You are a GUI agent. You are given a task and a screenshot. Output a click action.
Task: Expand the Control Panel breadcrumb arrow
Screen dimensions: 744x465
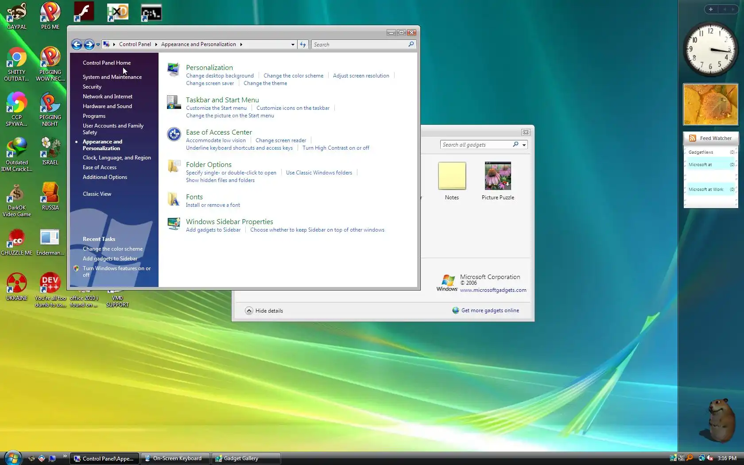[x=156, y=44]
